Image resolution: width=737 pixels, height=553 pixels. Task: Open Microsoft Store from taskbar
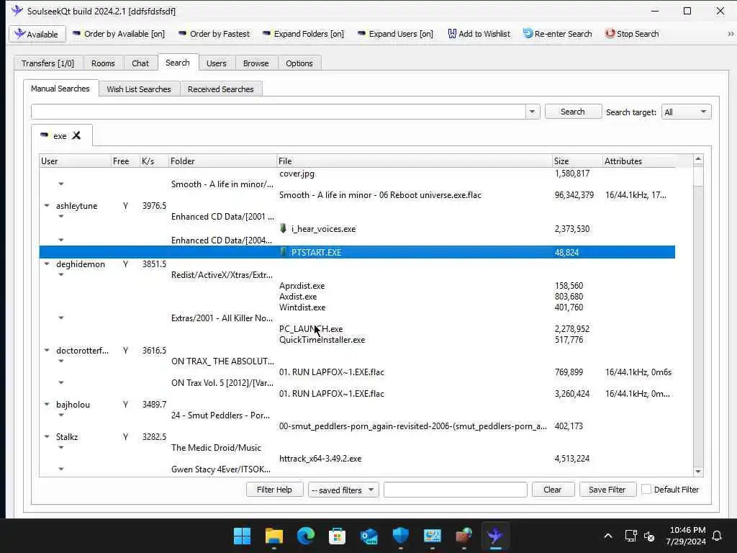coord(337,536)
